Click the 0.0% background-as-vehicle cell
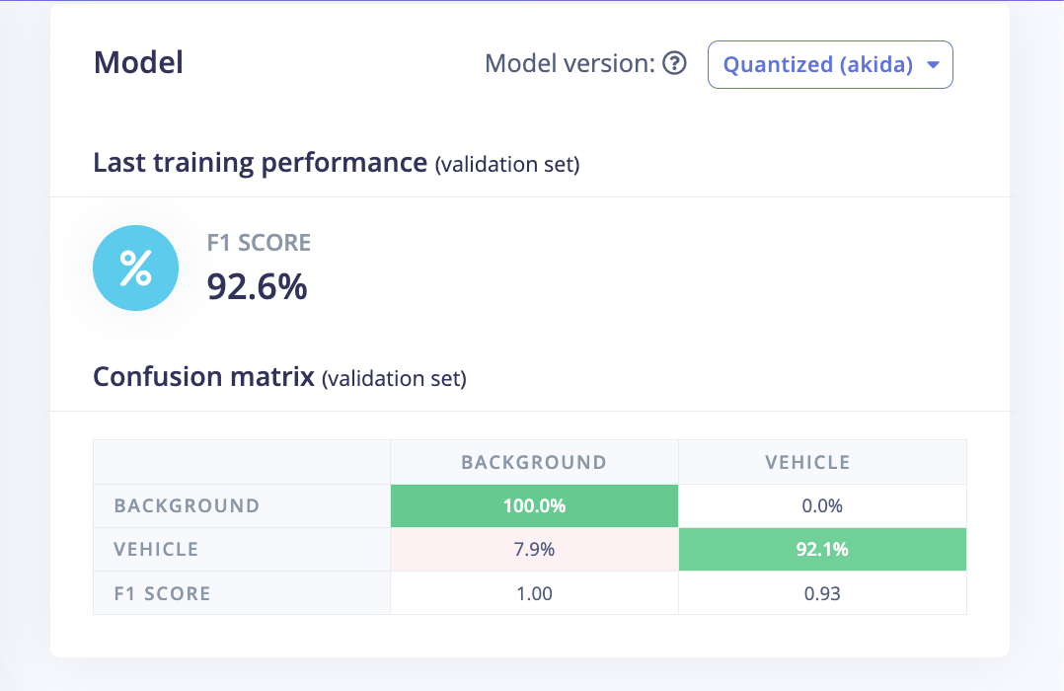The height and width of the screenshot is (691, 1064). [822, 506]
